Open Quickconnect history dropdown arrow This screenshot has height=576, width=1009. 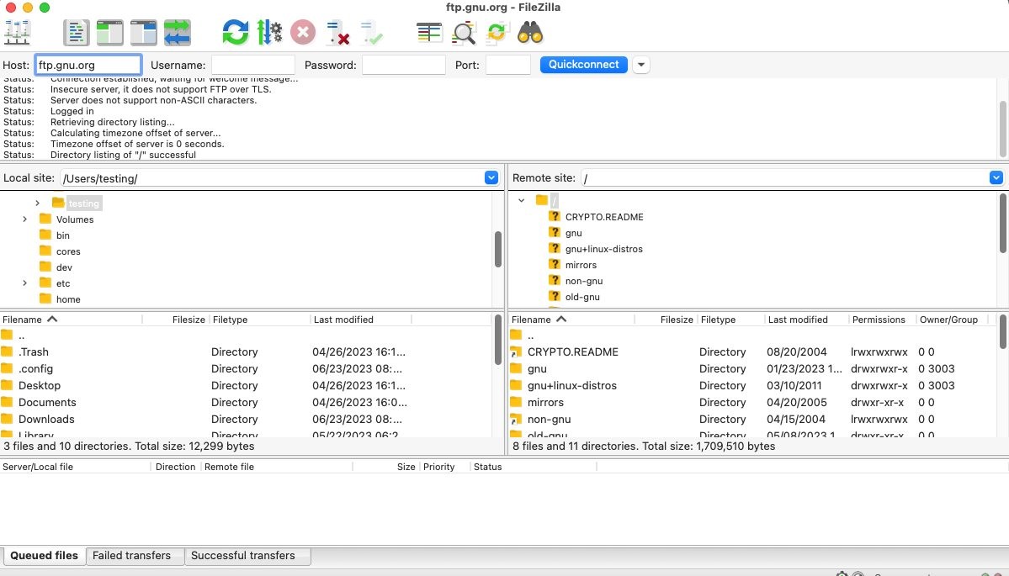tap(641, 65)
